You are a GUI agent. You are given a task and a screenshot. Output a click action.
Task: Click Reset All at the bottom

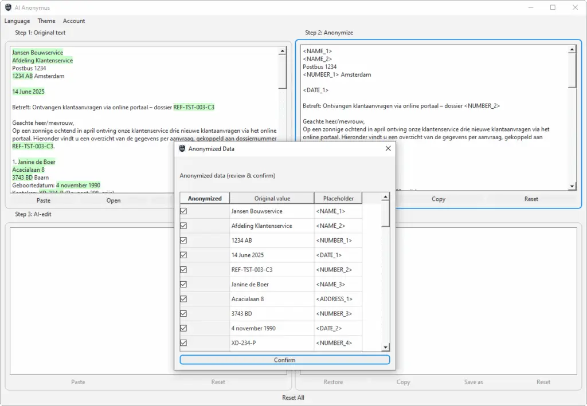(293, 397)
